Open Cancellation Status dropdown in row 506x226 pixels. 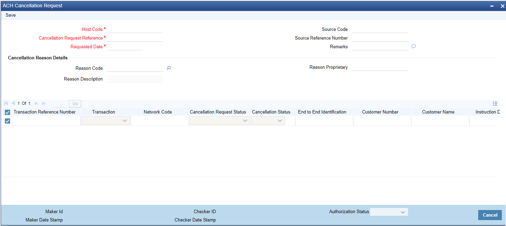pyautogui.click(x=268, y=121)
